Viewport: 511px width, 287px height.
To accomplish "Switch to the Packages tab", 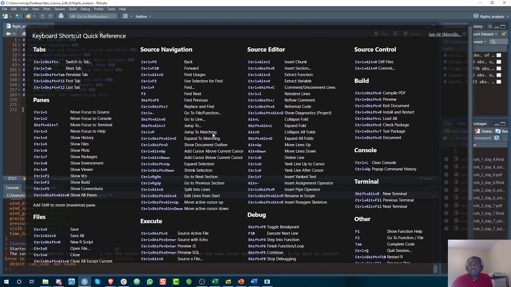I will pyautogui.click(x=480, y=124).
